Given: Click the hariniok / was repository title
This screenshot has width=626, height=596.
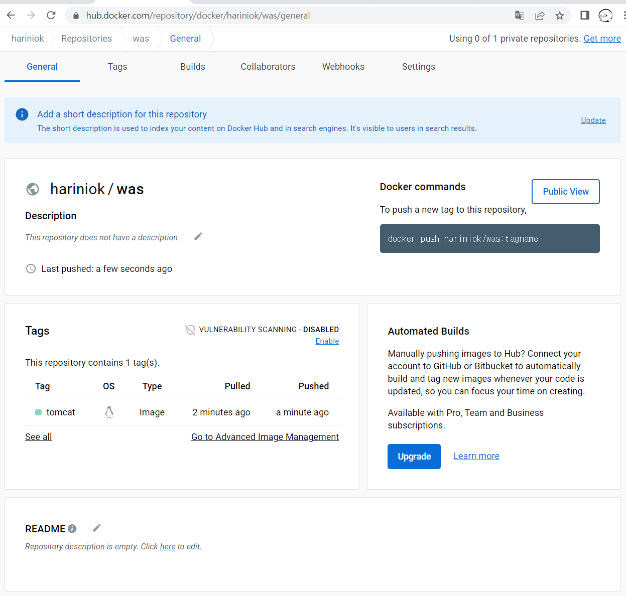Looking at the screenshot, I should (x=97, y=189).
